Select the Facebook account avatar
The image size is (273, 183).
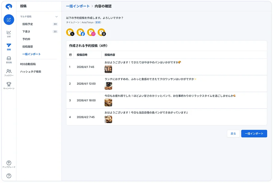80,32
